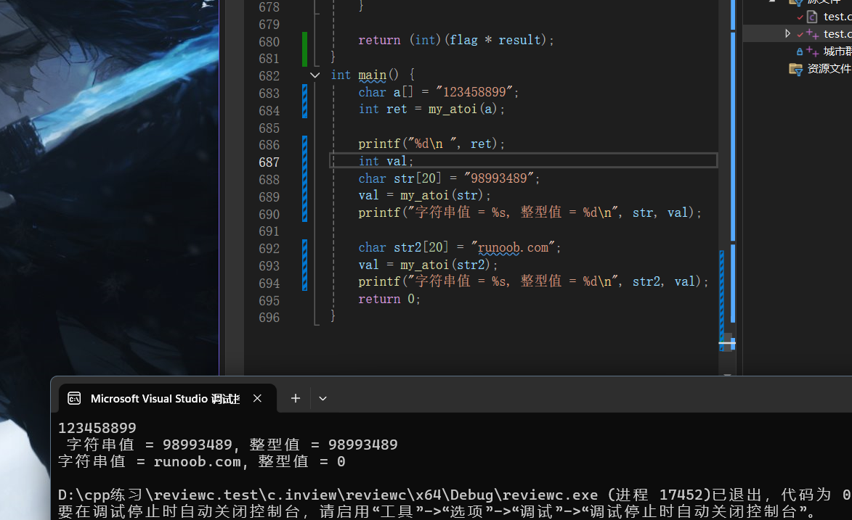Click console output '整型值 = 0' line
This screenshot has width=852, height=520.
[x=301, y=461]
